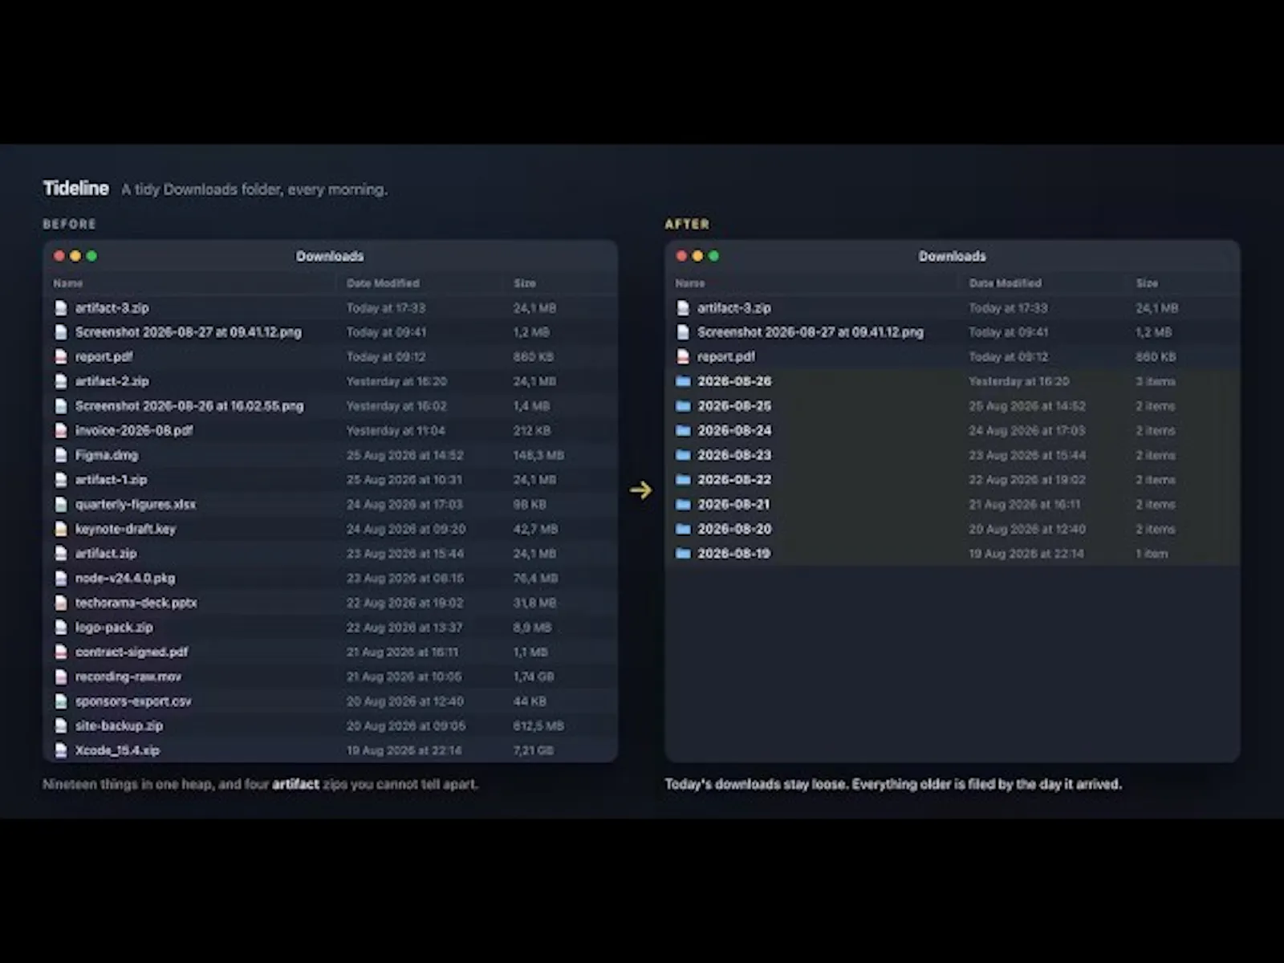The height and width of the screenshot is (963, 1284).
Task: Click the Figma.dmg file icon
Action: 61,455
